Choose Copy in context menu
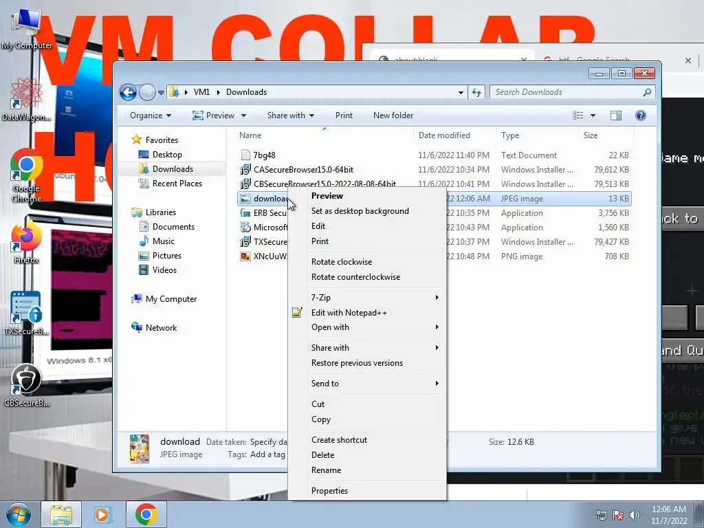The image size is (704, 528). [321, 419]
